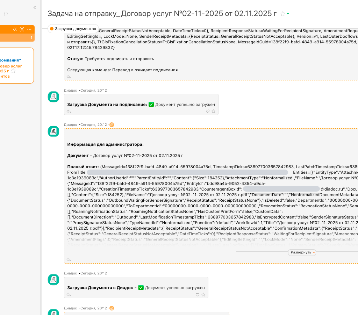Click lock icon beside admin info message timestamp

(112, 125)
